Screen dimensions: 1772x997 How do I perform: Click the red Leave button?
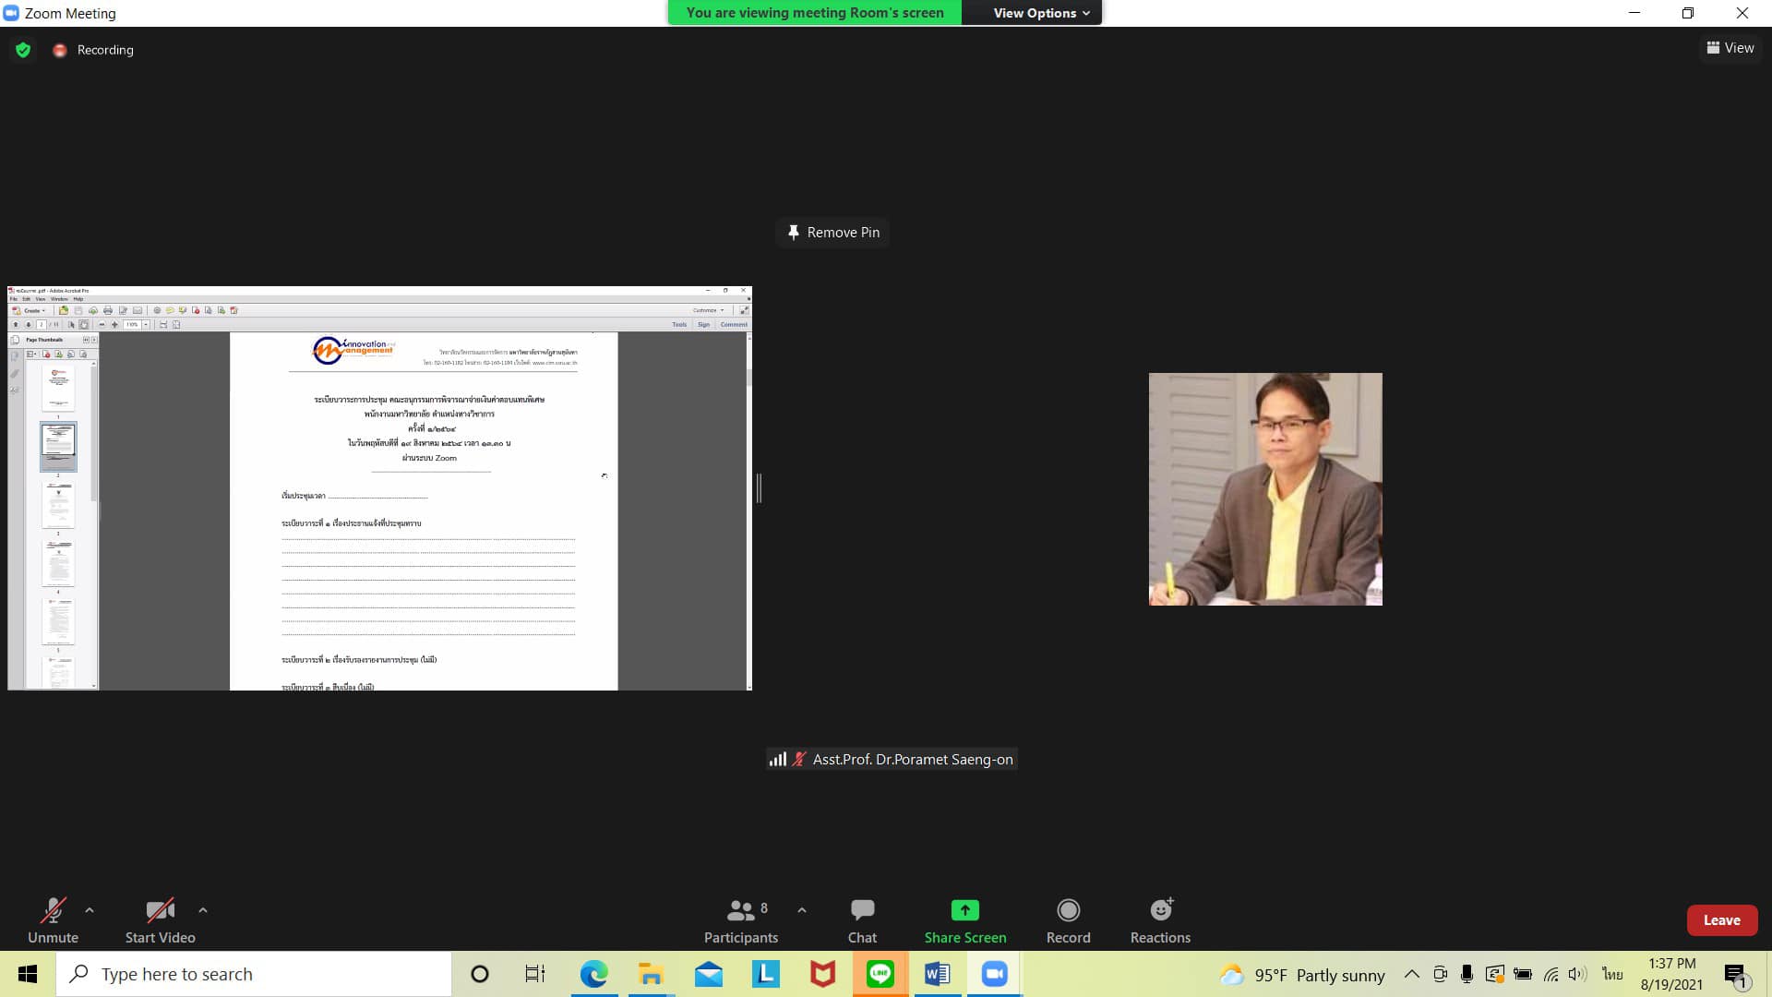[x=1721, y=920]
